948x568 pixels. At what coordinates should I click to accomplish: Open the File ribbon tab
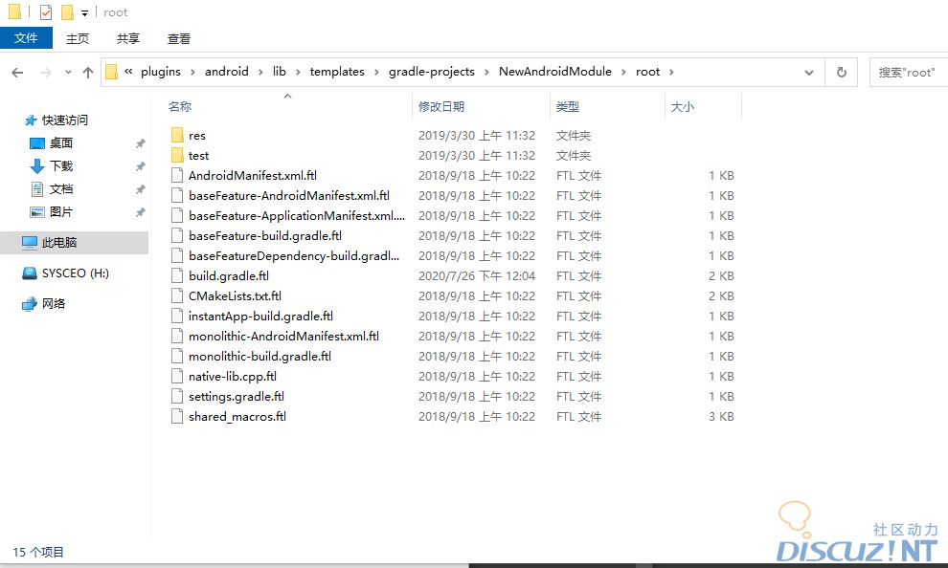26,38
